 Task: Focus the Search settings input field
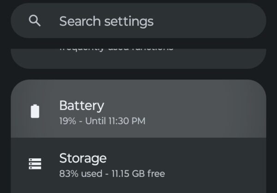tap(138, 21)
